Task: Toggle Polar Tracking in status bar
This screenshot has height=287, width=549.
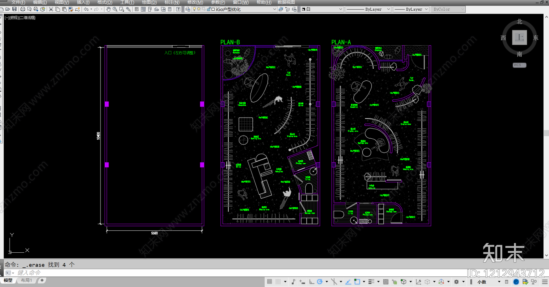Action: point(320,282)
